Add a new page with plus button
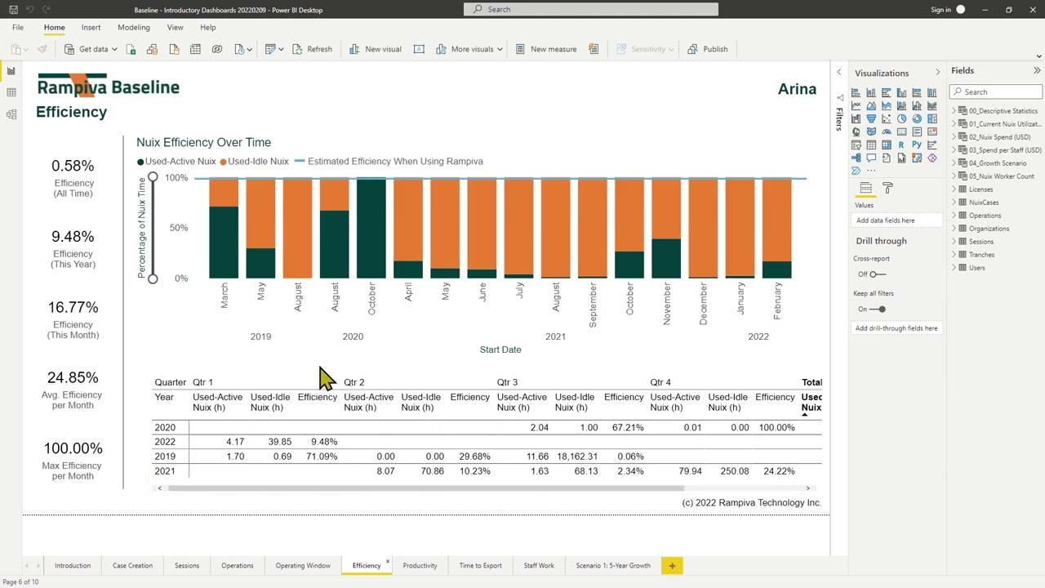The height and width of the screenshot is (588, 1045). pos(672,565)
